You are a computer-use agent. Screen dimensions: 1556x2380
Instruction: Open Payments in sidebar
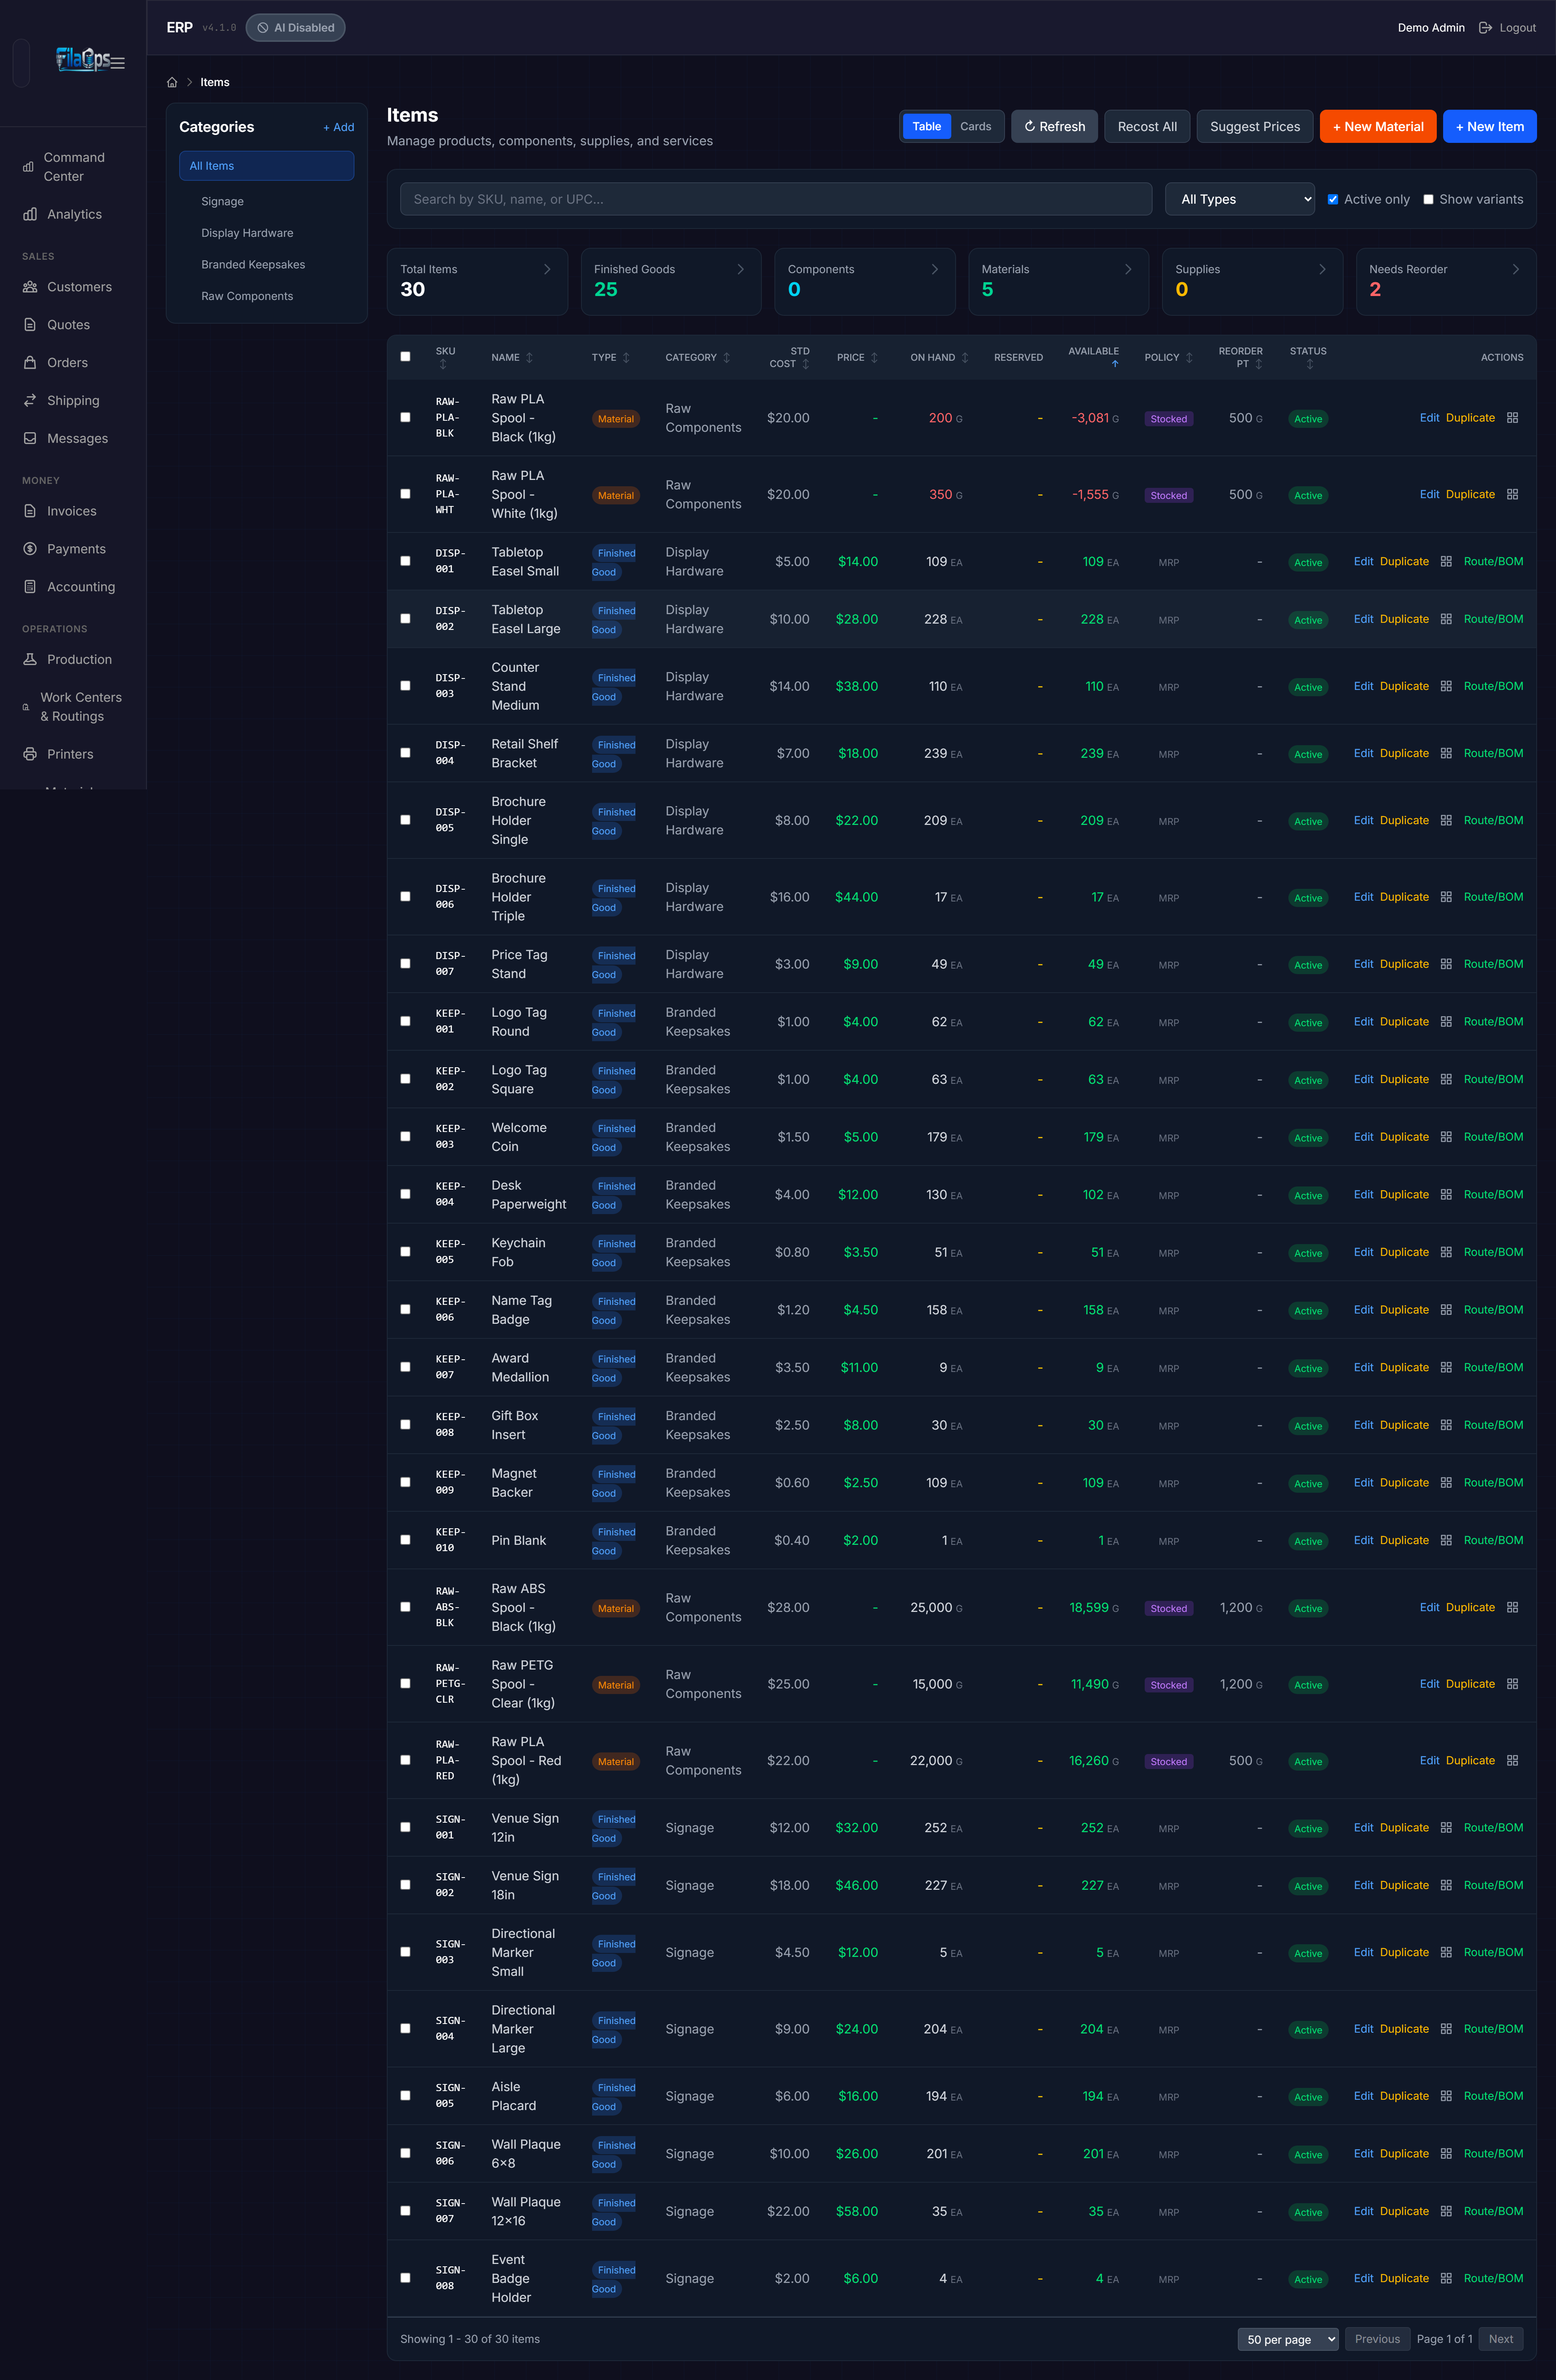(x=73, y=549)
